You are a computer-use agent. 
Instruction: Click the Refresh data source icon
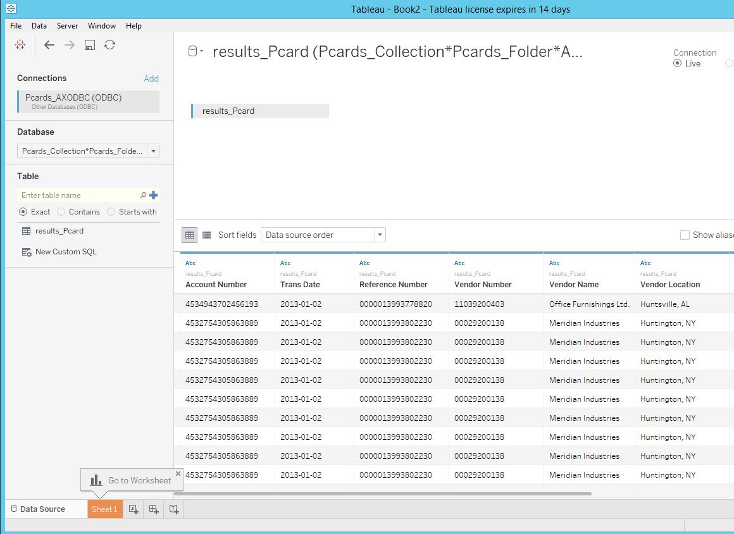click(108, 44)
